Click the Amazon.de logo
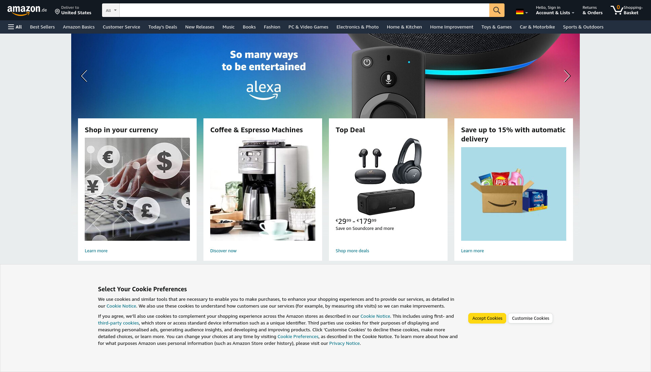651x372 pixels. 27,10
